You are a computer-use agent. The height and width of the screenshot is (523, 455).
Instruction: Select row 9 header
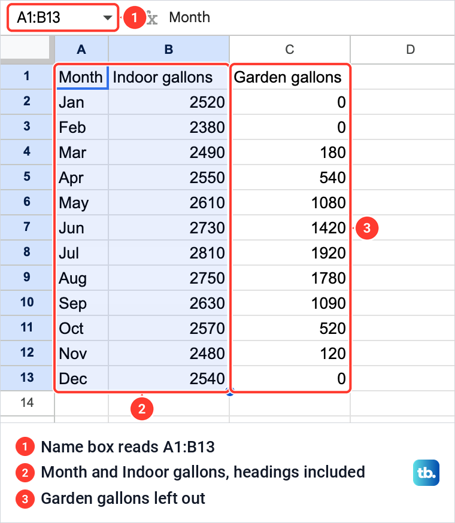click(27, 278)
